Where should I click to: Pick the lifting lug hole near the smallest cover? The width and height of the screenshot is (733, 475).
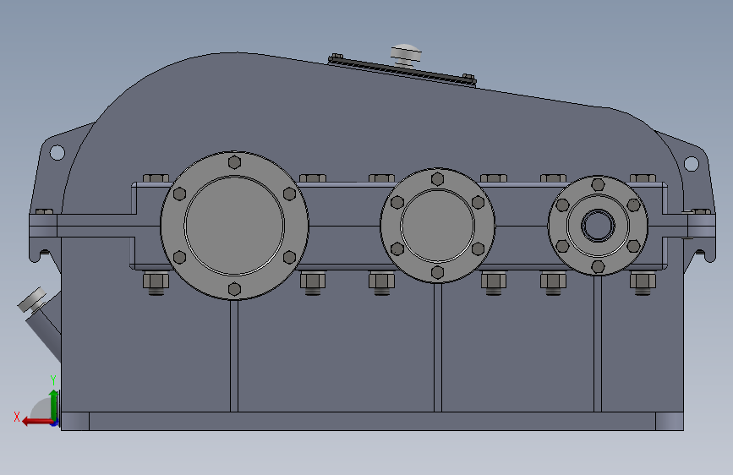tap(691, 164)
